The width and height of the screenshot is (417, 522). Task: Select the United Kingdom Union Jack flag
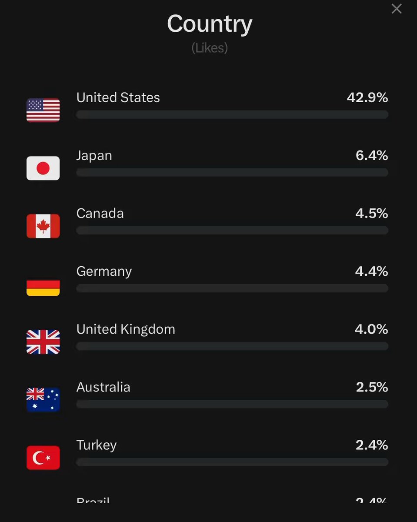pyautogui.click(x=43, y=341)
